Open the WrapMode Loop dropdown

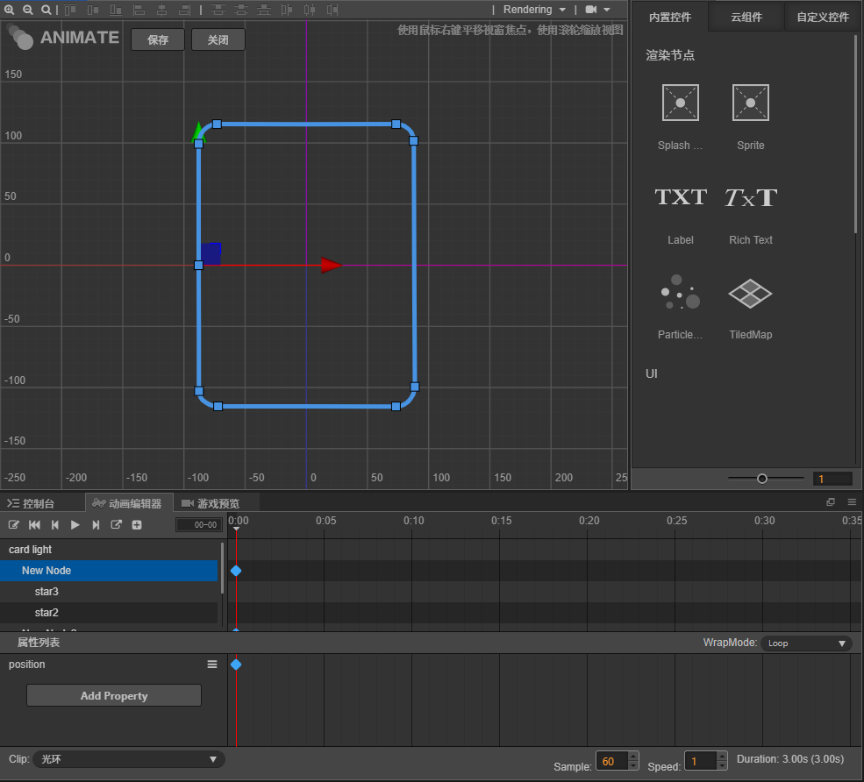806,643
